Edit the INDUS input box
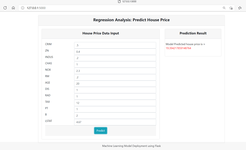This screenshot has width=246, height=150. pos(115,58)
